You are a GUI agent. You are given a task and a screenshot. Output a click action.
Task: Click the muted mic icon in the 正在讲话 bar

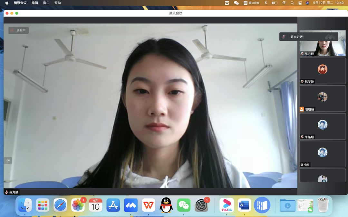click(x=284, y=37)
